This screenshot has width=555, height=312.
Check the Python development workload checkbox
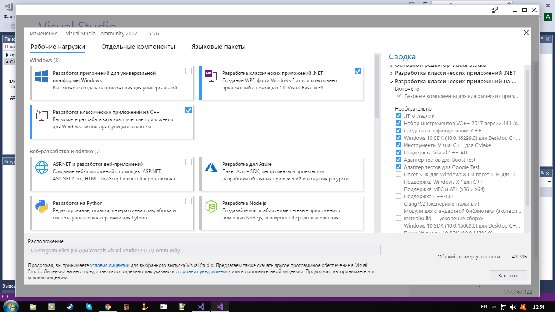click(189, 201)
